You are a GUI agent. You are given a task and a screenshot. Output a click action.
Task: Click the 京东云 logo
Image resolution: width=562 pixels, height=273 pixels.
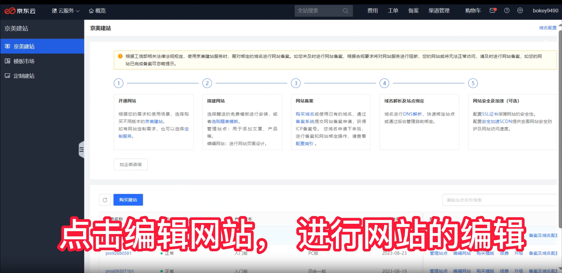(20, 11)
